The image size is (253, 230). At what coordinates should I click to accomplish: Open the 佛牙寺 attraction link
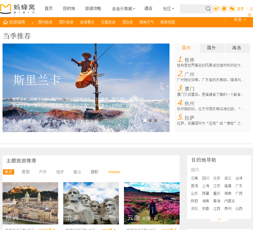(69, 121)
